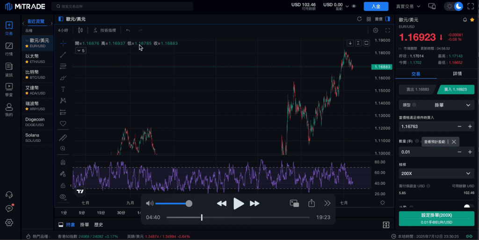Toggle stay-in-drawing-mode pencil lock
This screenshot has height=240, width=479.
pyautogui.click(x=63, y=174)
